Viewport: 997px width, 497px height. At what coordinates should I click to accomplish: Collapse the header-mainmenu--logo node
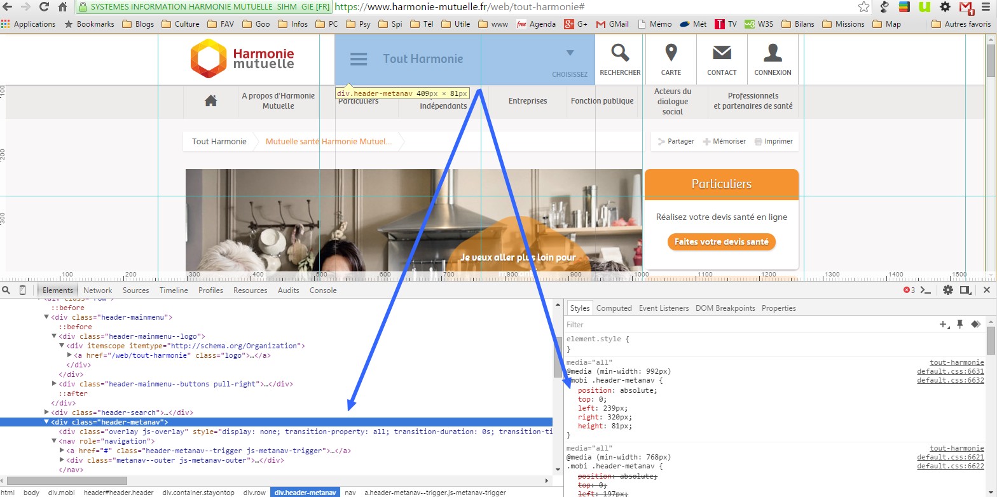click(54, 336)
